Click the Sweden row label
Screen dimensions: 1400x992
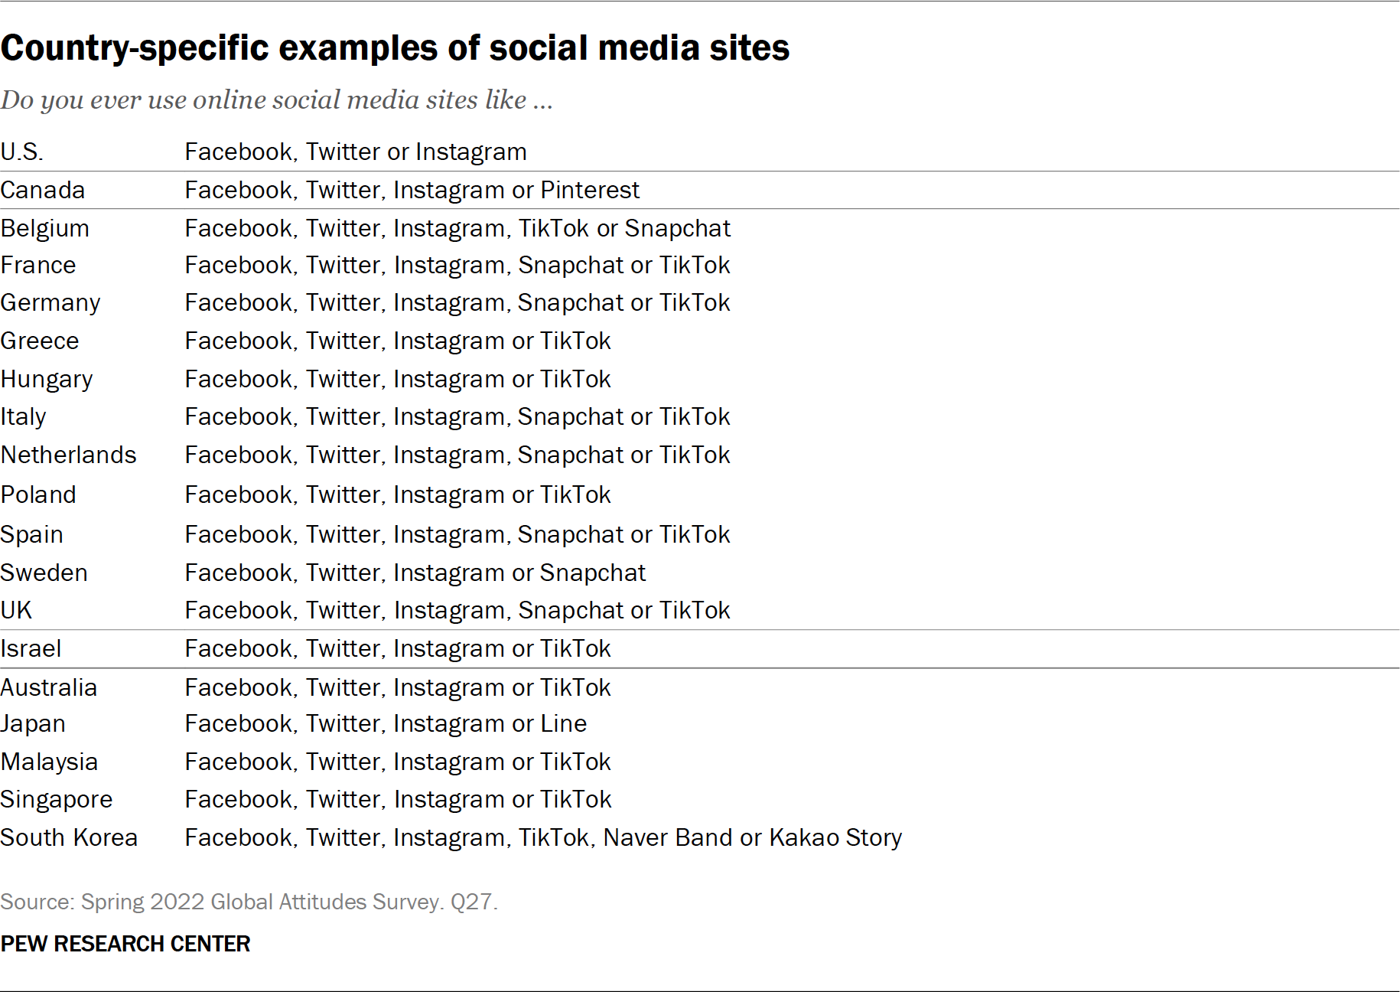44,572
